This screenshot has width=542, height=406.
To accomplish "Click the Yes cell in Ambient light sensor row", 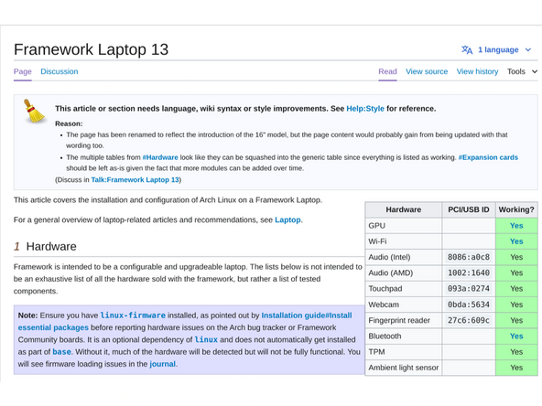I will (516, 368).
